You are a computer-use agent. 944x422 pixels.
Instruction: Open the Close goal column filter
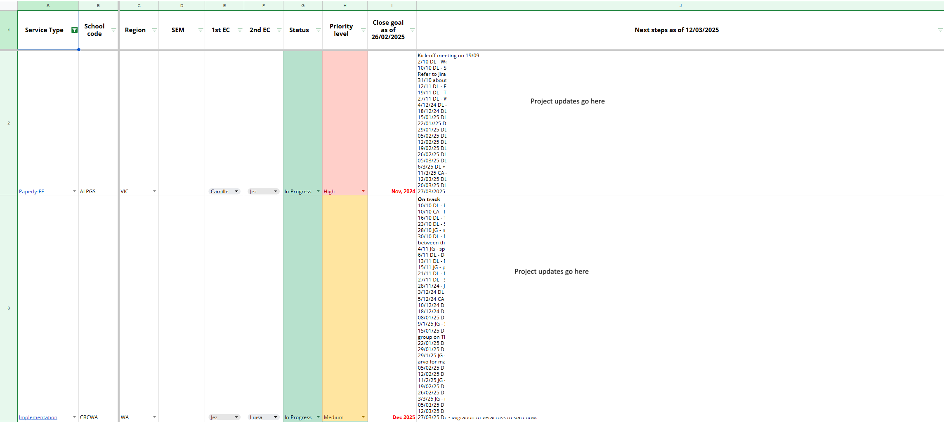pyautogui.click(x=413, y=30)
